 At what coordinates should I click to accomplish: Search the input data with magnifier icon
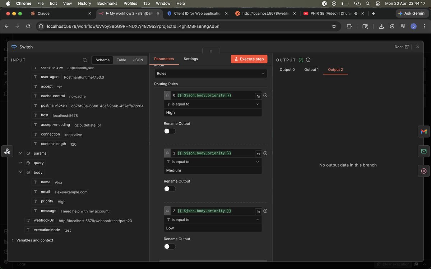tap(85, 60)
